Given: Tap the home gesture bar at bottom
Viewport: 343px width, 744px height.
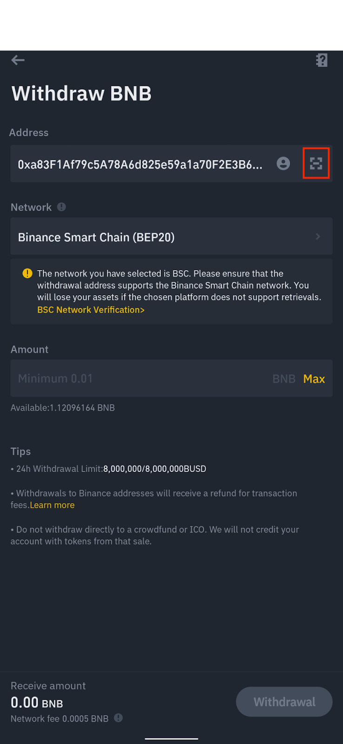Looking at the screenshot, I should pyautogui.click(x=171, y=738).
